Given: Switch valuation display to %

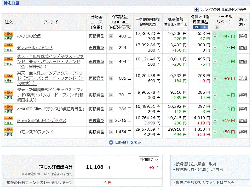Looking at the screenshot, I should point(204,27).
